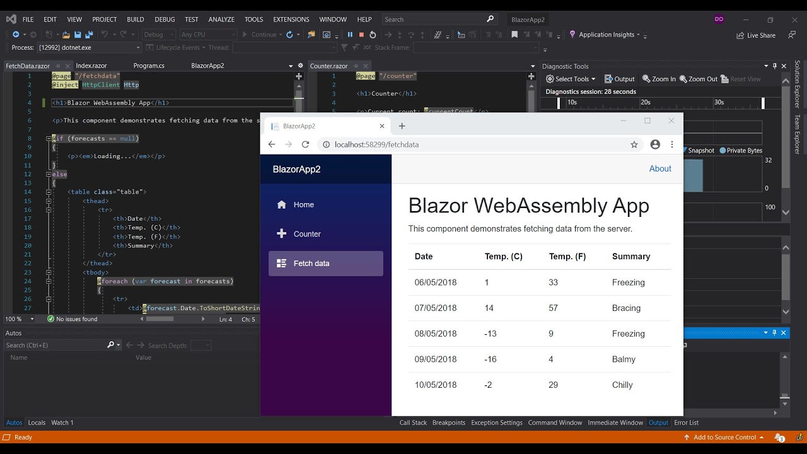Click the bookmark icon in the toolbar

tap(514, 35)
